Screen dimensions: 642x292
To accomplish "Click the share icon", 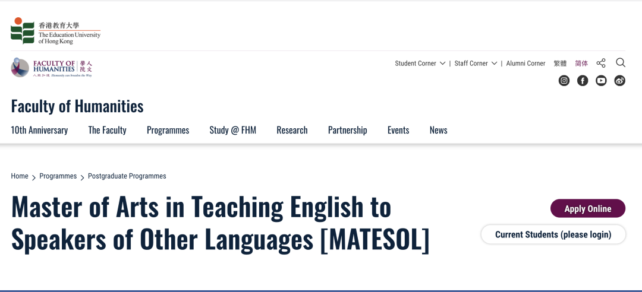I will tap(601, 64).
